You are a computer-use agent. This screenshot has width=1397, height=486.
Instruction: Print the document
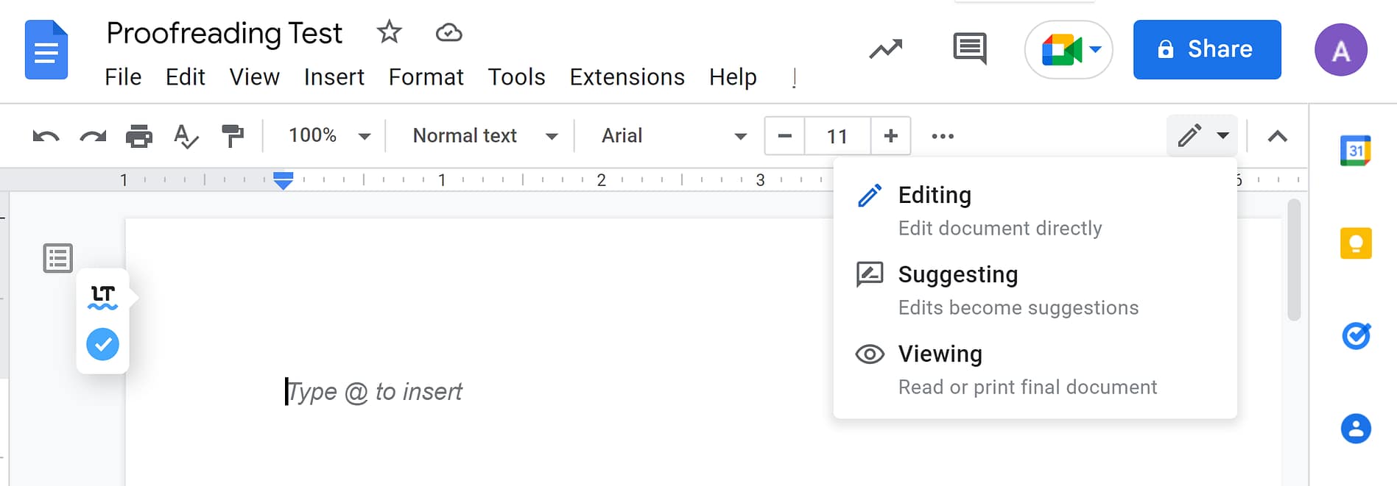coord(139,136)
